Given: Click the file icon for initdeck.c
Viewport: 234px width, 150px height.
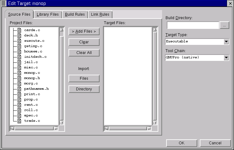Looking at the screenshot, I should pos(19,57).
